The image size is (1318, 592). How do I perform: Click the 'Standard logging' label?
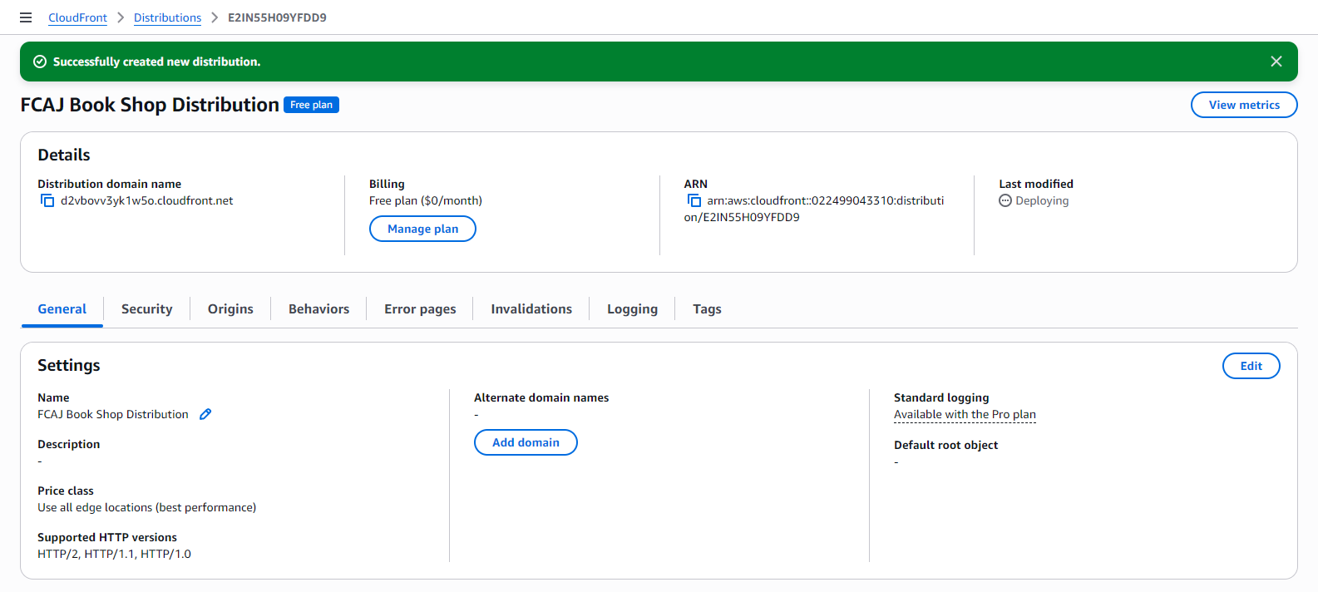pos(941,397)
